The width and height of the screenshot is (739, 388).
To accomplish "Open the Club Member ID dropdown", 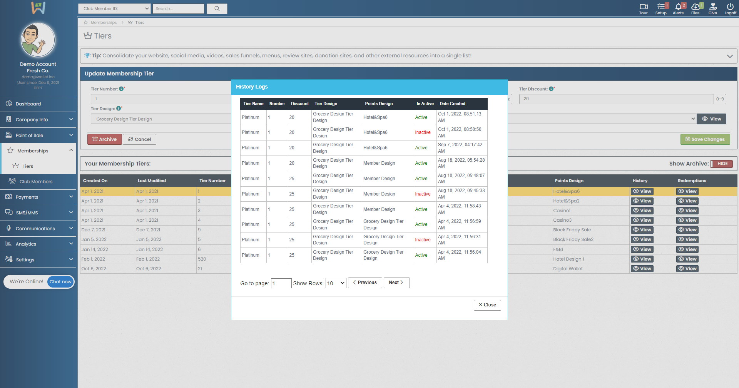I will (114, 9).
